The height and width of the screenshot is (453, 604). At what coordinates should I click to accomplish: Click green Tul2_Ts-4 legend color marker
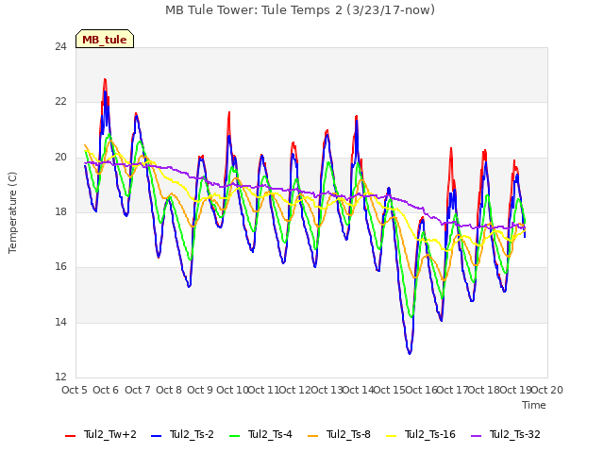pyautogui.click(x=235, y=436)
